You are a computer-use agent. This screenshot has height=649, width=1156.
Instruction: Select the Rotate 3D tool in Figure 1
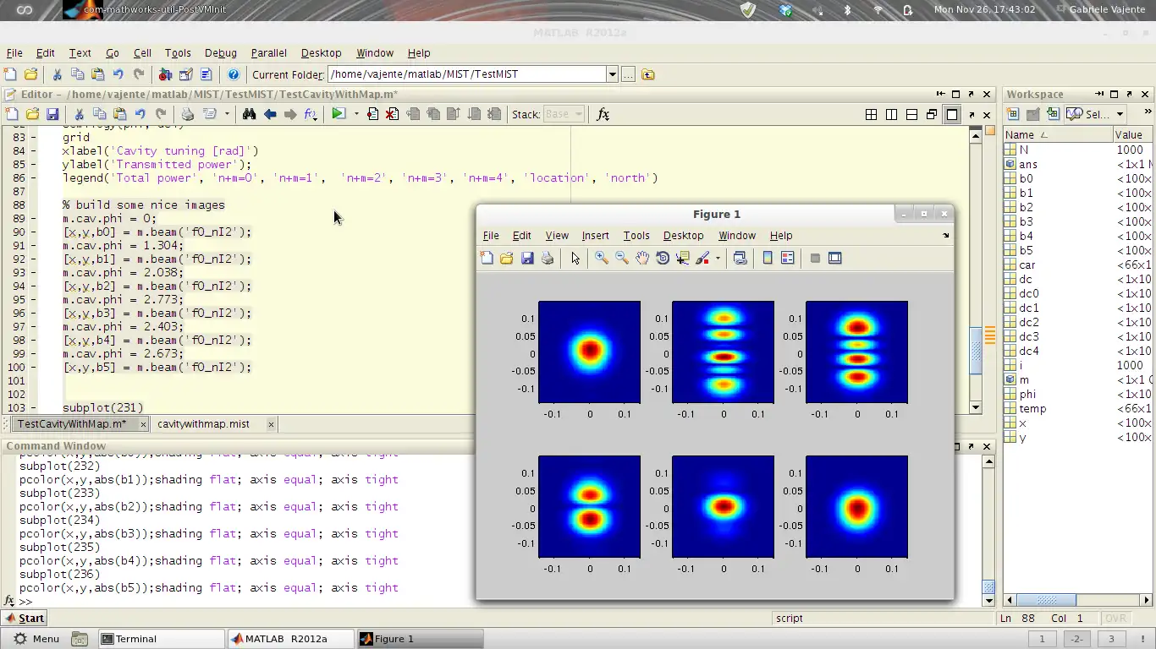(x=663, y=259)
